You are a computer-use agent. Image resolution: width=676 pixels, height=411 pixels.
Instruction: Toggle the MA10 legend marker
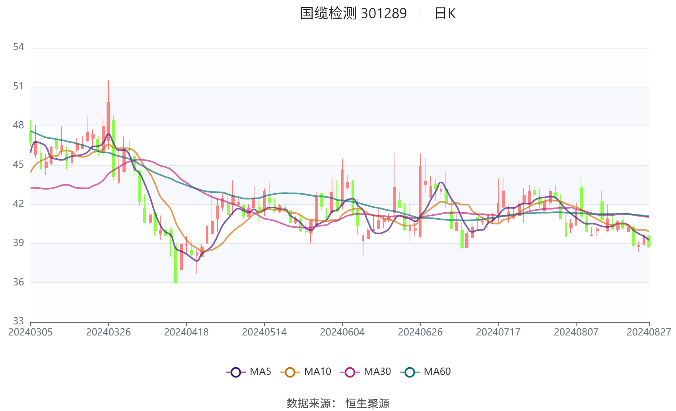(290, 372)
